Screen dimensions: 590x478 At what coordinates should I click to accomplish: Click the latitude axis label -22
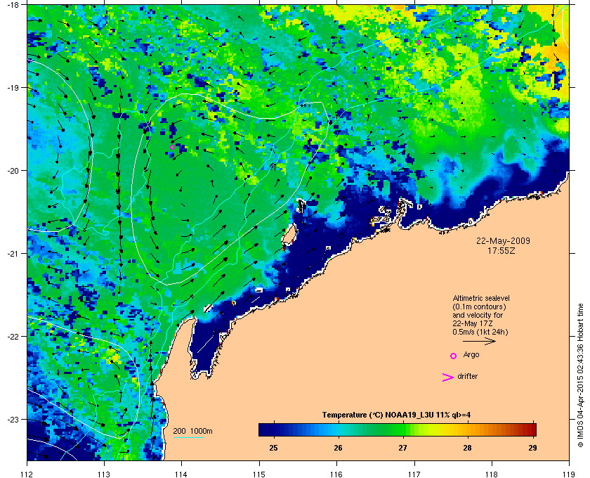click(x=13, y=337)
